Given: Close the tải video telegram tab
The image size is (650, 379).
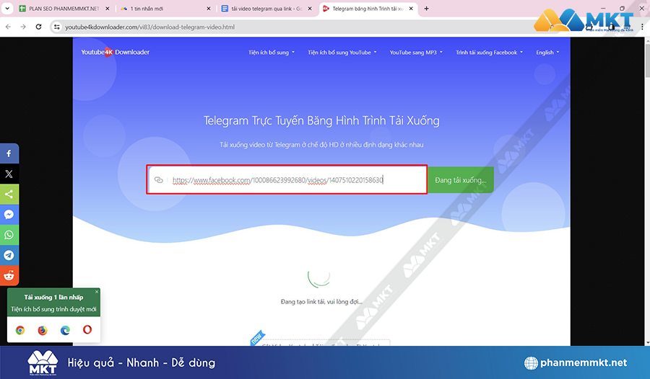Looking at the screenshot, I should pyautogui.click(x=310, y=8).
